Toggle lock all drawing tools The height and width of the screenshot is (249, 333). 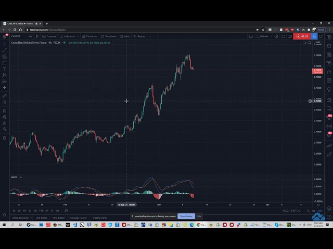coord(5,123)
